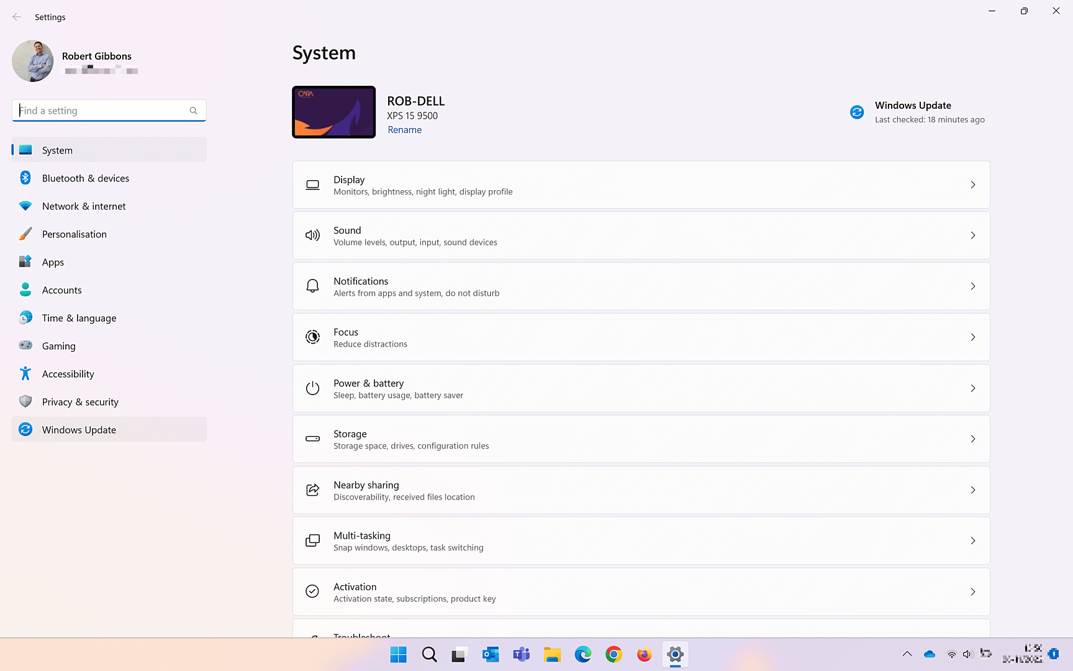The image size is (1073, 671).
Task: Open the Accessibility person icon
Action: [x=25, y=373]
